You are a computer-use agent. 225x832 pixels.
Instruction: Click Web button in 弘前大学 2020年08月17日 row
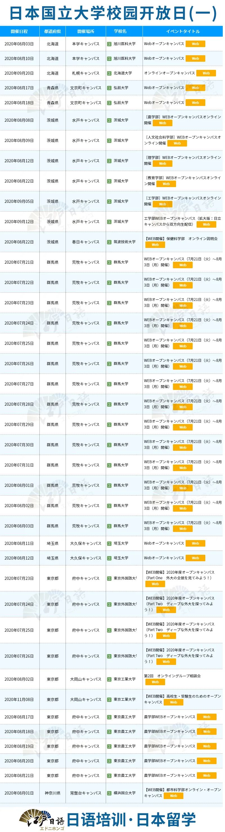point(197,88)
